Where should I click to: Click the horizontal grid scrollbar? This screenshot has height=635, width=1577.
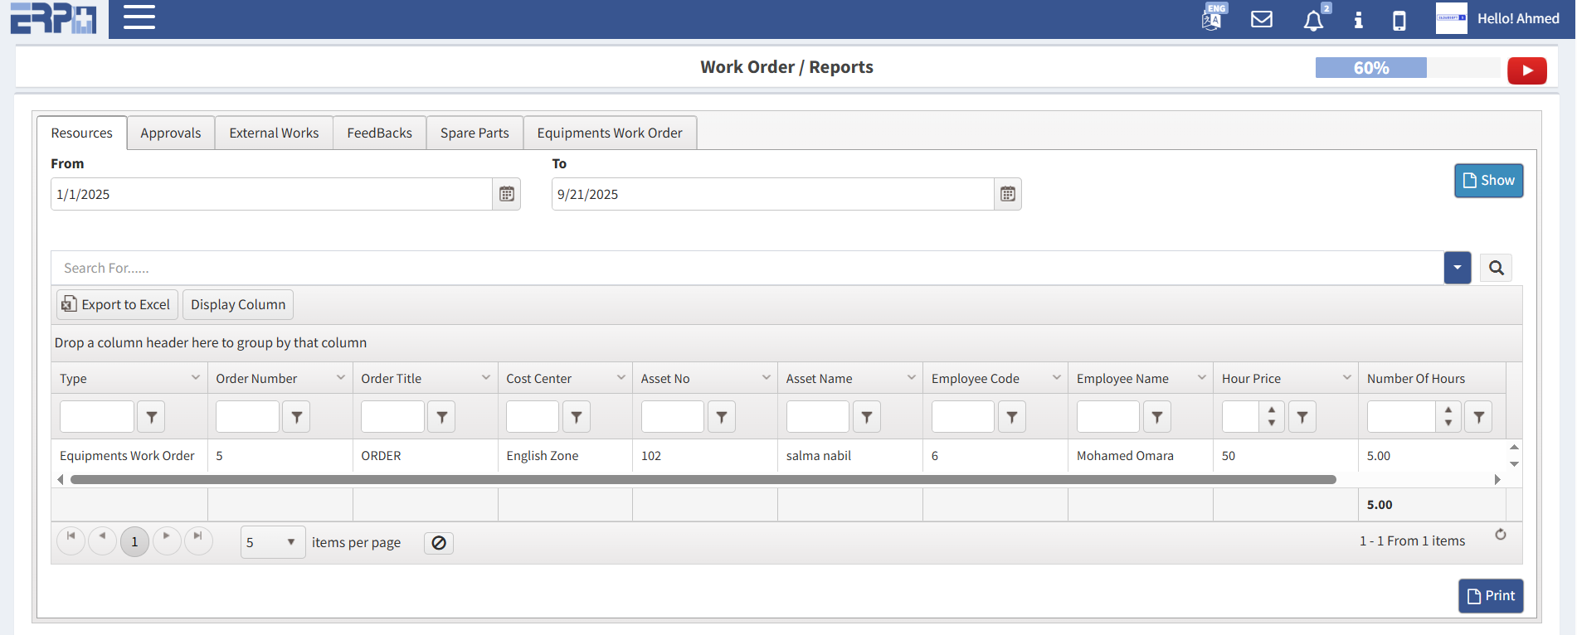(x=703, y=479)
